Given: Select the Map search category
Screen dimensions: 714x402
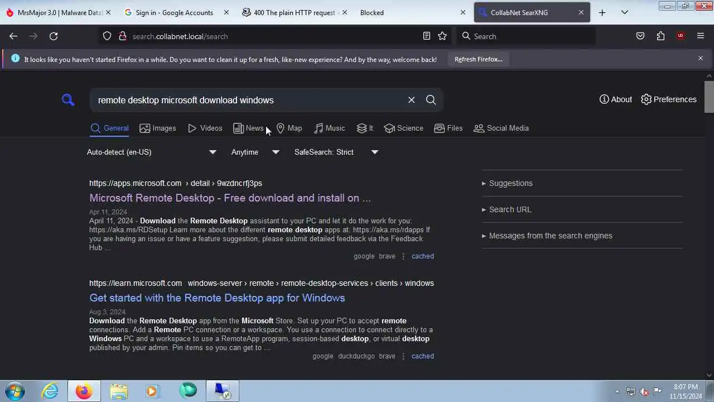Looking at the screenshot, I should [x=289, y=128].
